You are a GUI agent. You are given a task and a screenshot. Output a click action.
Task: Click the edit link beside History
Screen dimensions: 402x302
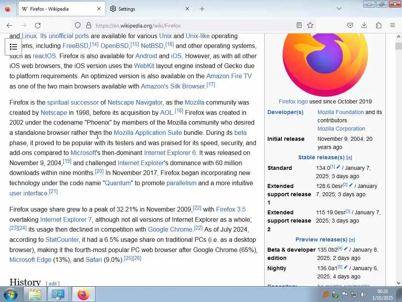(x=53, y=284)
